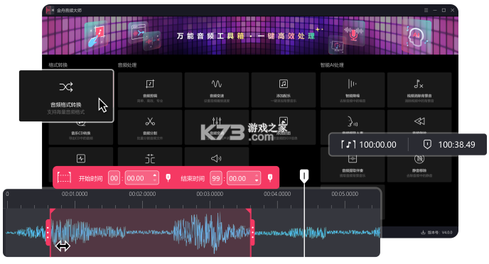Open the accompaniment extraction tool tile

coord(353,168)
